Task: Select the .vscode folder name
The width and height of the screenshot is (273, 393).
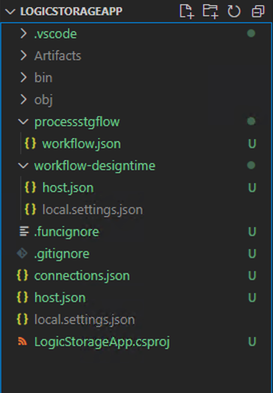Action: click(55, 34)
